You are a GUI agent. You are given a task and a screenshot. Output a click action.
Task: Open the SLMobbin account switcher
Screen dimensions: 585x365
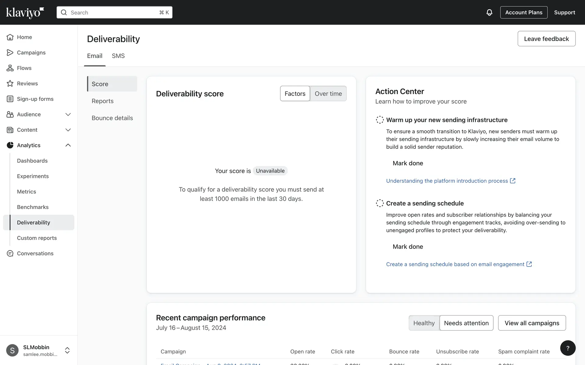[67, 350]
